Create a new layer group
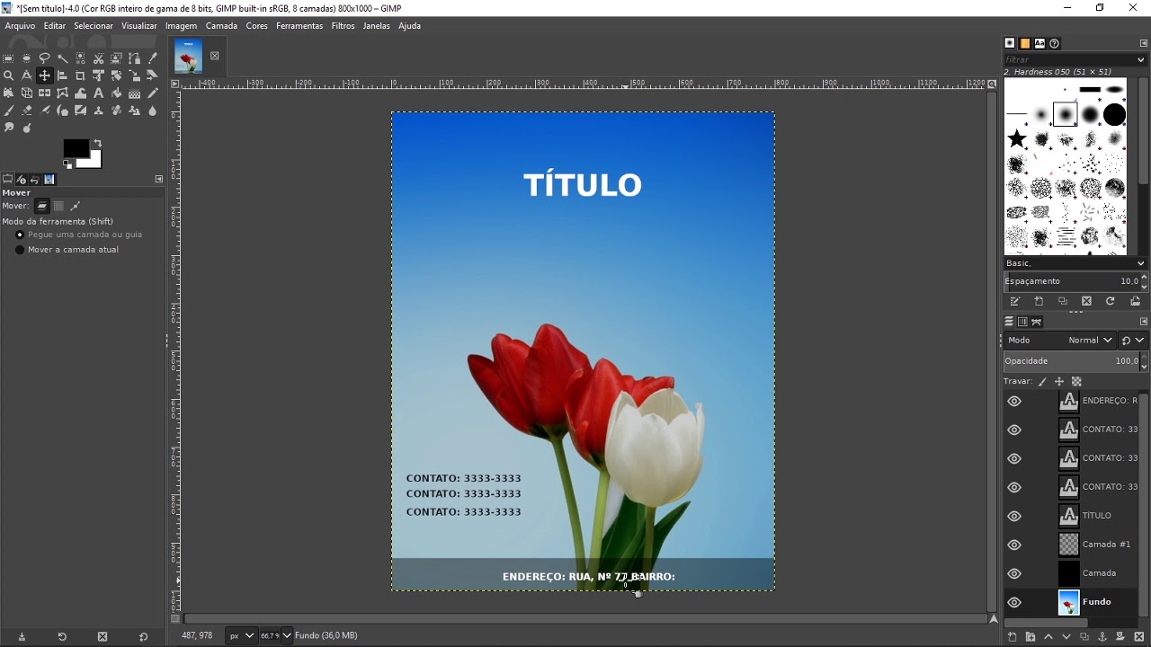1151x647 pixels. [1031, 637]
